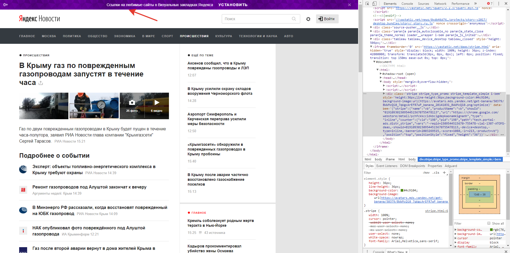The height and width of the screenshot is (253, 510).
Task: Open the Sources tab
Action: [x=424, y=3]
